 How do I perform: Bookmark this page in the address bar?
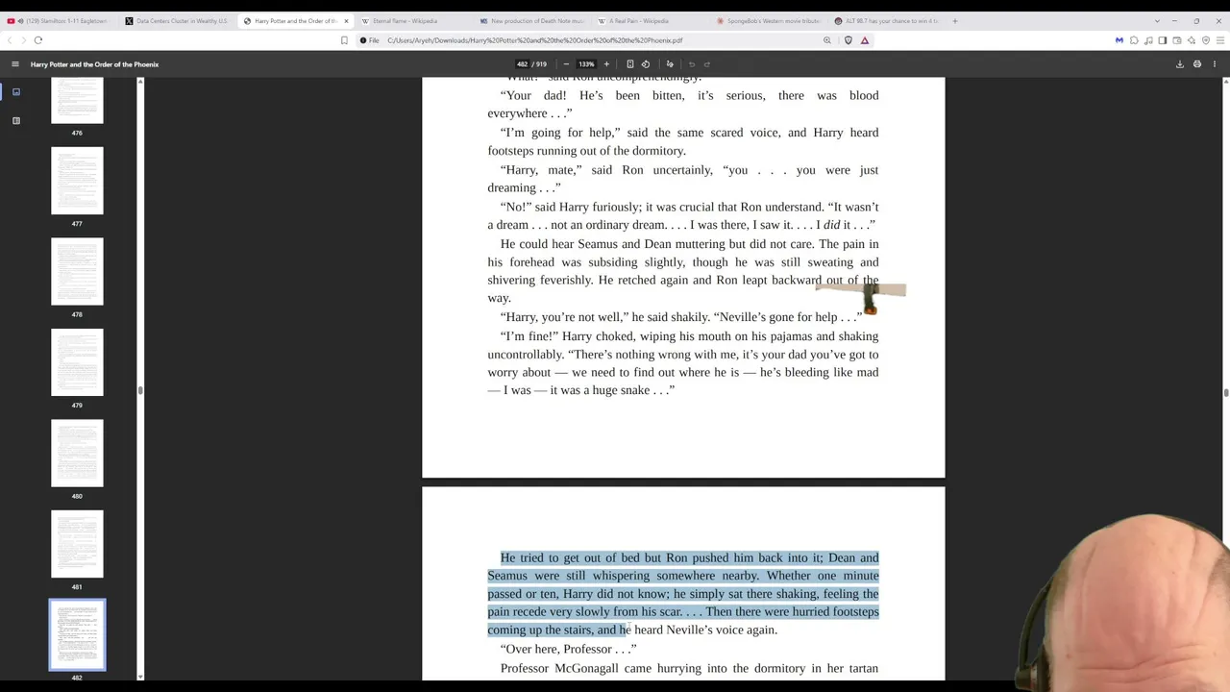(344, 40)
